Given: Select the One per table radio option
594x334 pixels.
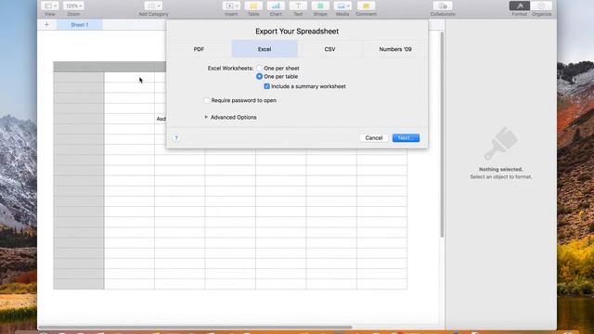Looking at the screenshot, I should tap(259, 76).
